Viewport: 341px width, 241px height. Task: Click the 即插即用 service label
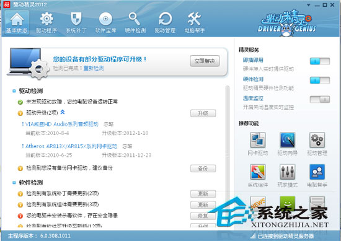(x=253, y=60)
